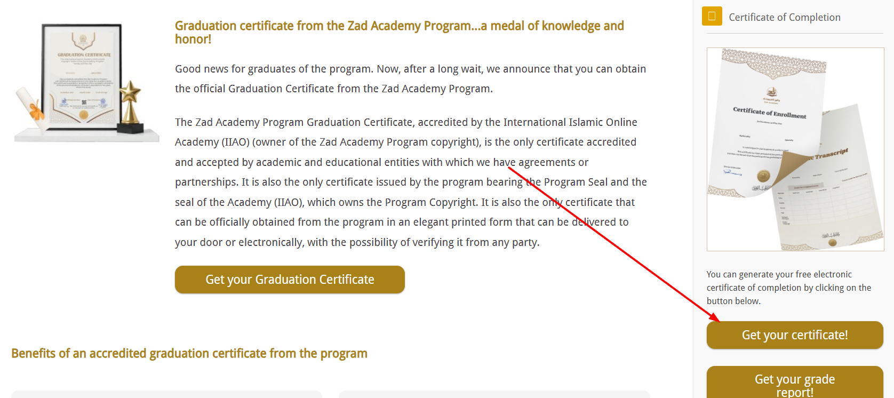894x398 pixels.
Task: Click the gold seal on the Certificate of Enrollment
Action: pos(763,176)
